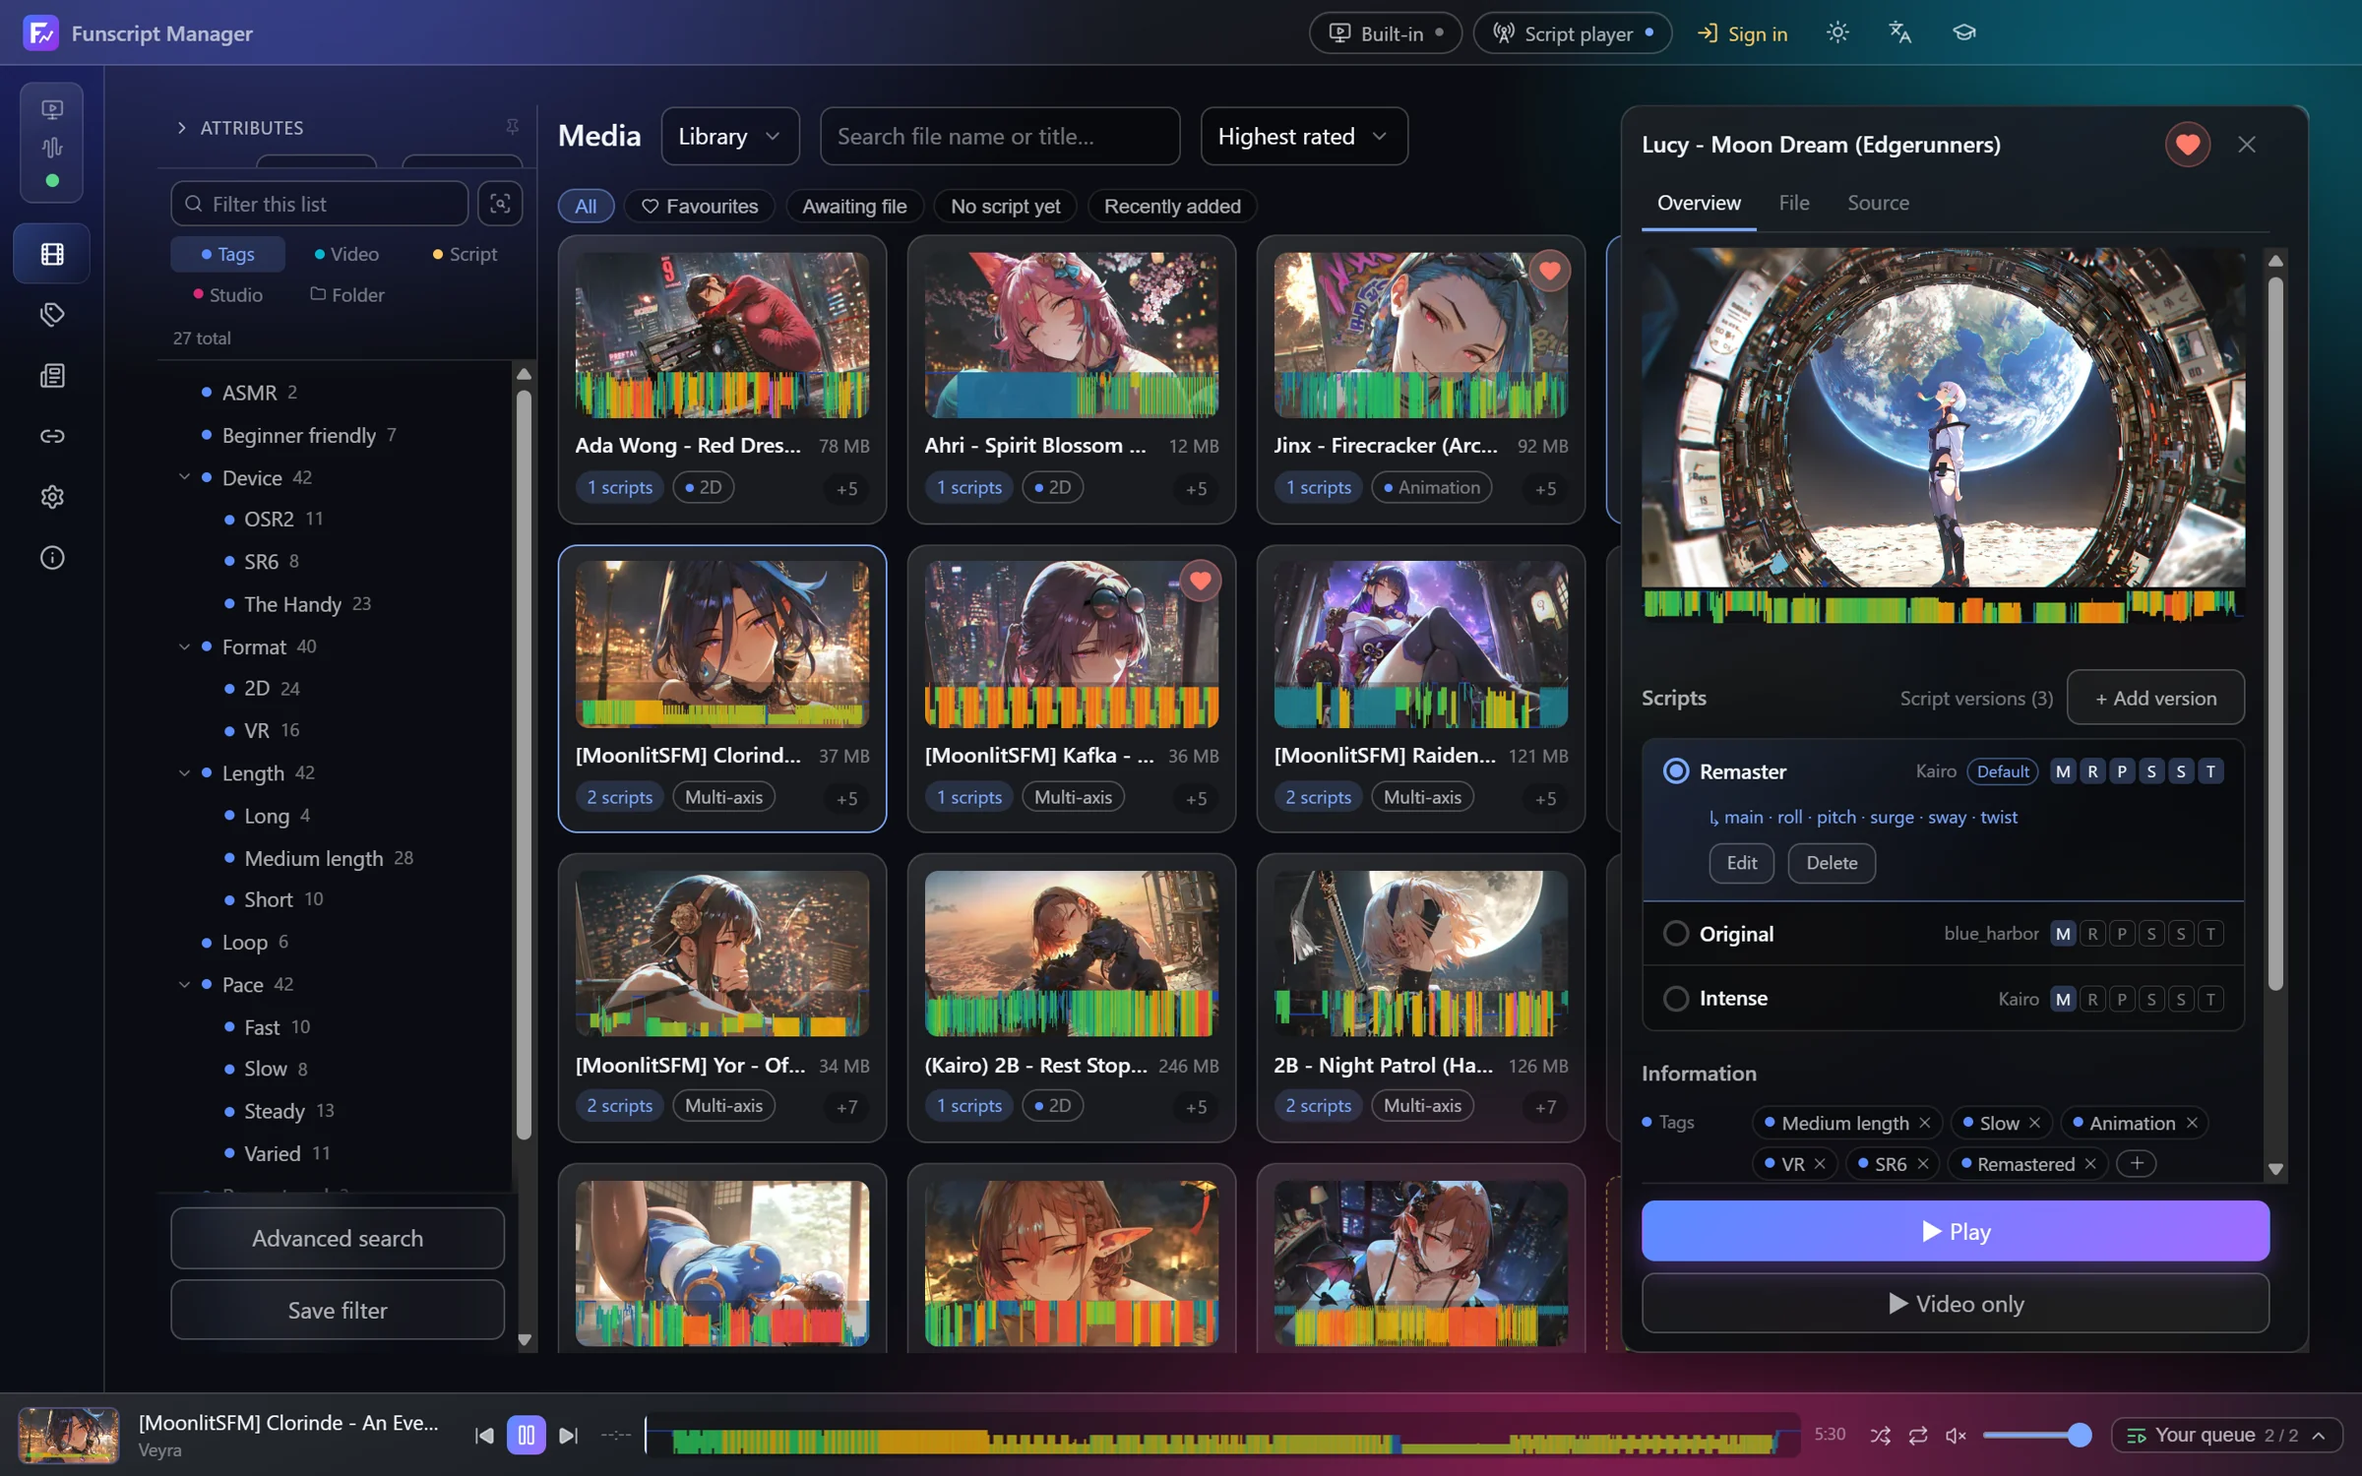Image resolution: width=2362 pixels, height=1476 pixels.
Task: Remove the Medium length tag
Action: coord(1925,1123)
